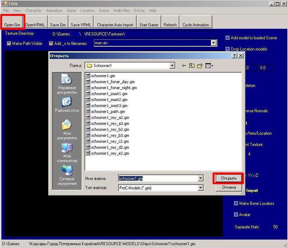Open Recent Documents (Недавние документы) shortcut

pos(67,84)
